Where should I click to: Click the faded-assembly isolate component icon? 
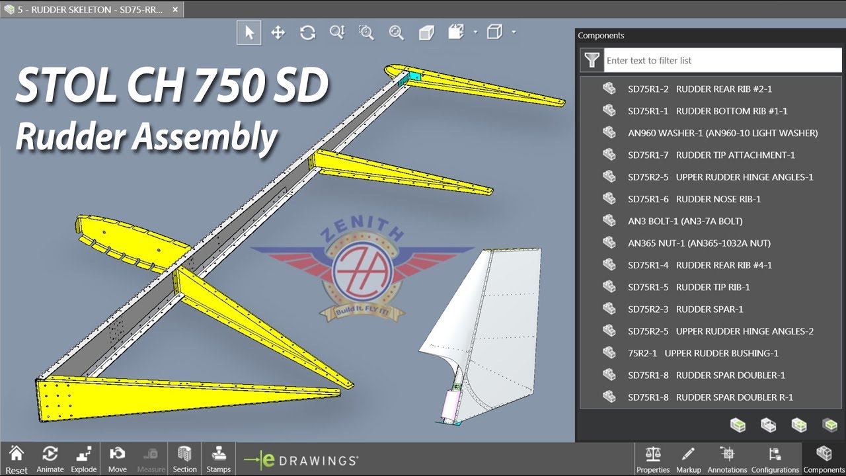829,424
